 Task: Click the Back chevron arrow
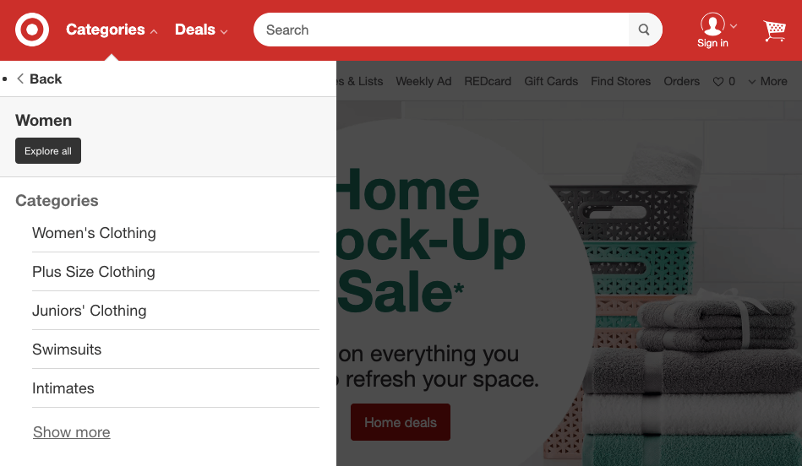click(x=20, y=79)
